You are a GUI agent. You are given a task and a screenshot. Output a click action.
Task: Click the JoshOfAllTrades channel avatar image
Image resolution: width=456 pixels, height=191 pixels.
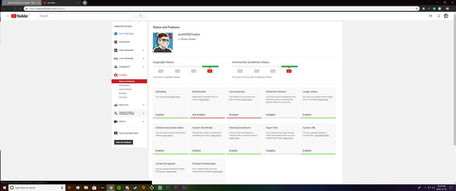point(163,42)
